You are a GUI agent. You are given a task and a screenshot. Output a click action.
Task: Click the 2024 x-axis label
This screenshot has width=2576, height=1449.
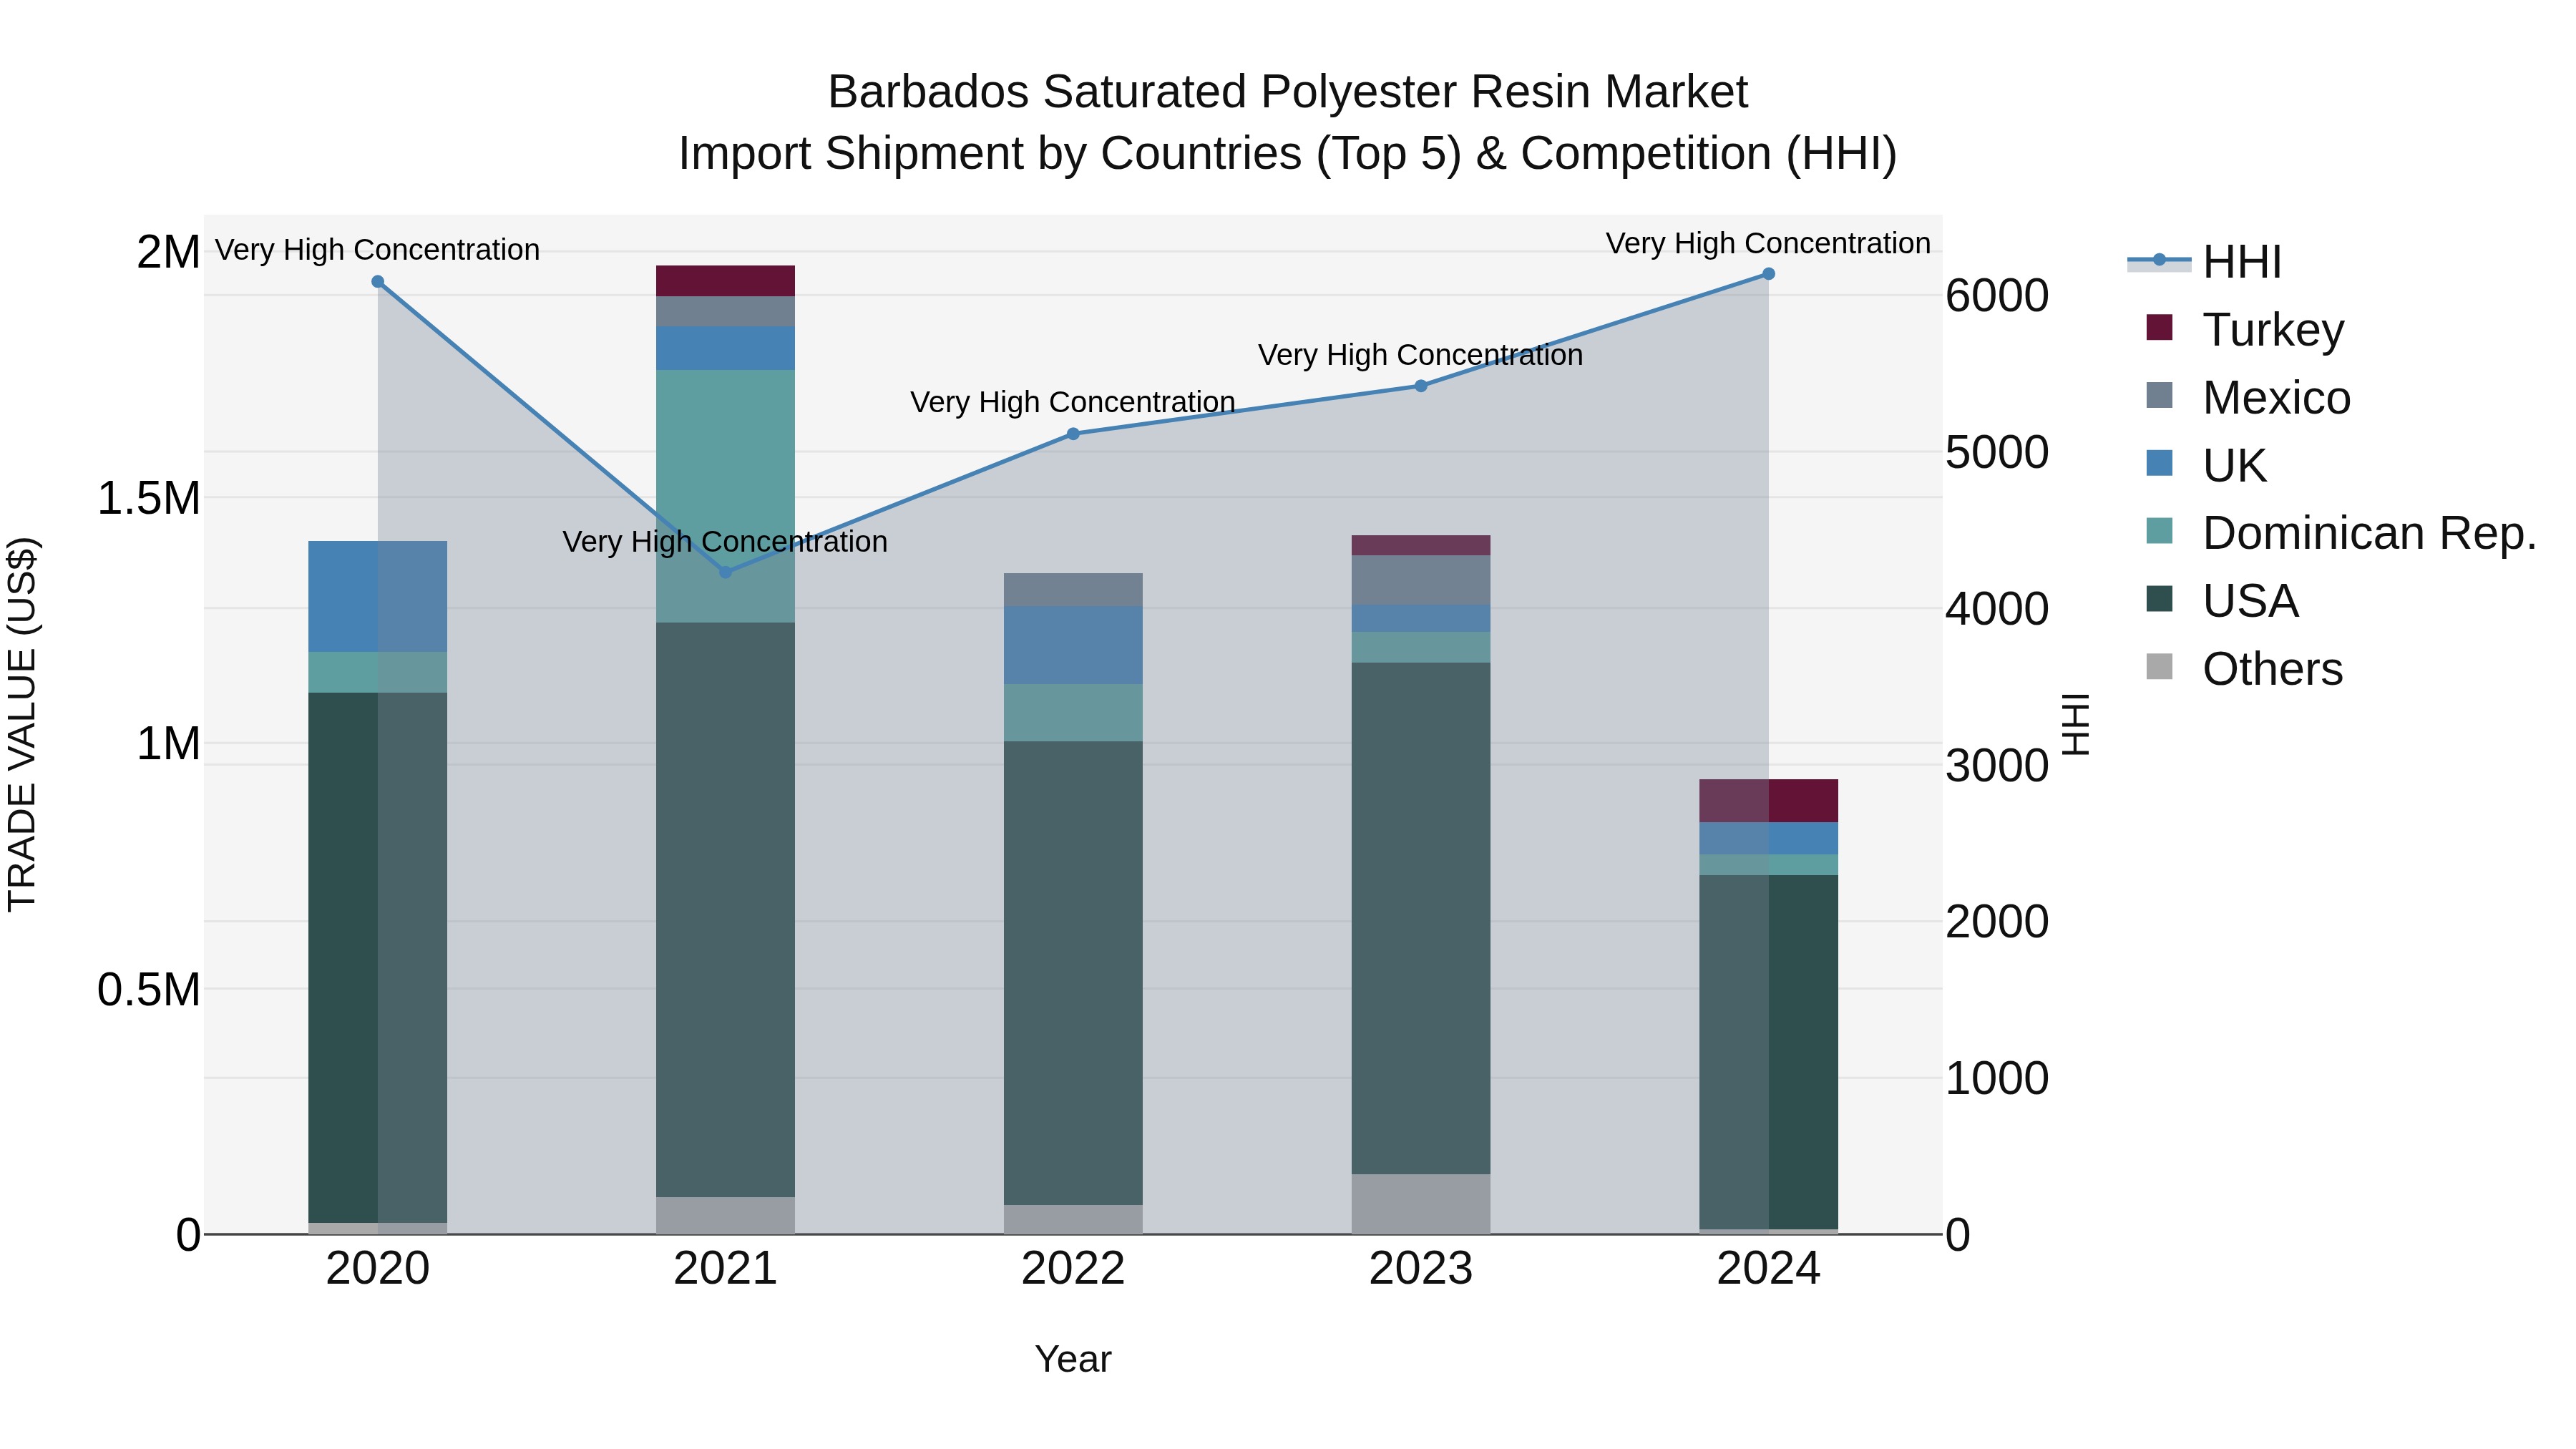1768,1269
